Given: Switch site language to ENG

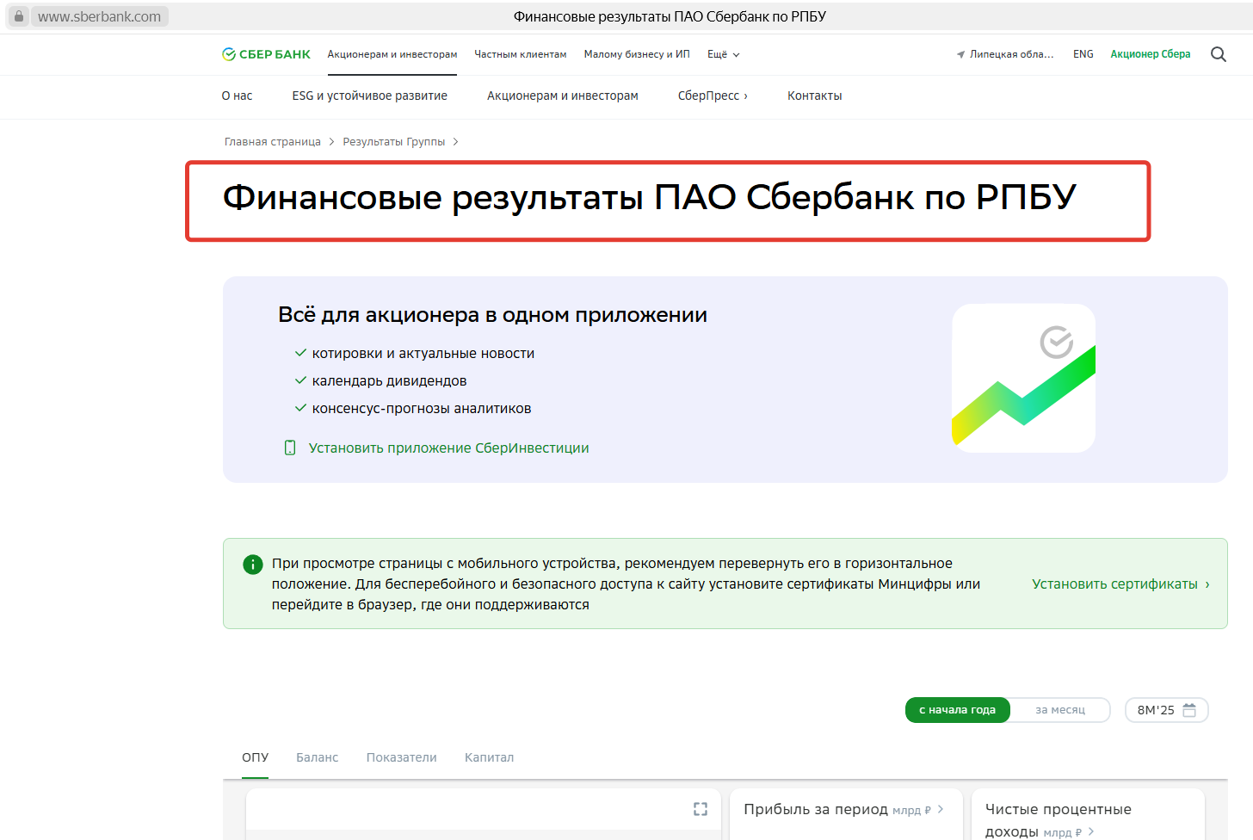Looking at the screenshot, I should click(x=1083, y=54).
